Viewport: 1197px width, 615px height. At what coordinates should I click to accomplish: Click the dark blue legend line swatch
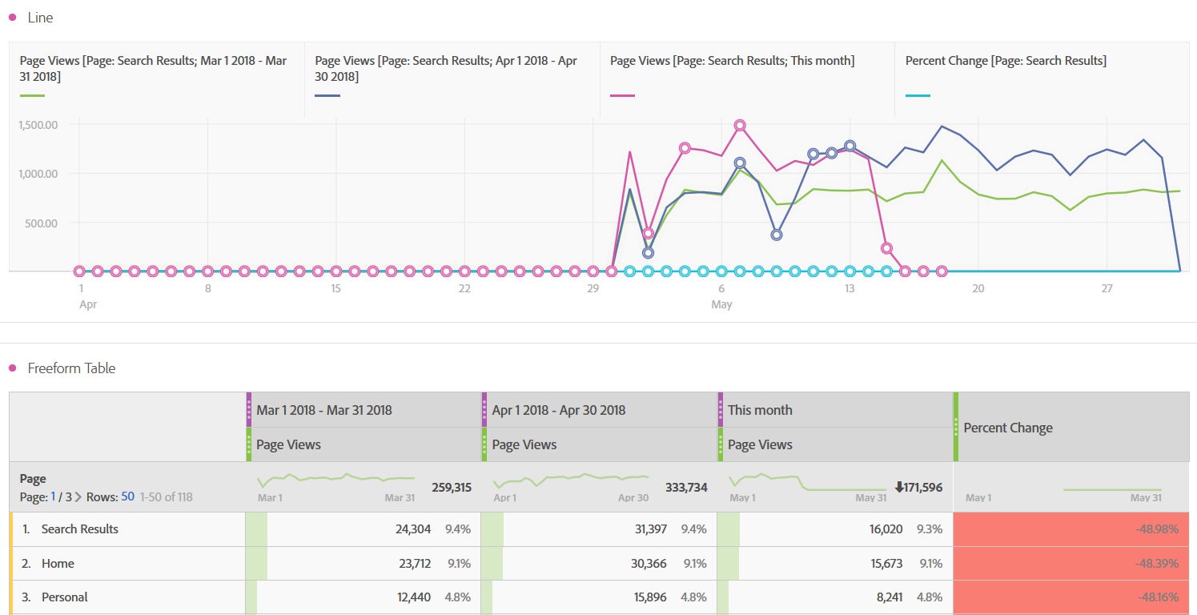coord(327,96)
